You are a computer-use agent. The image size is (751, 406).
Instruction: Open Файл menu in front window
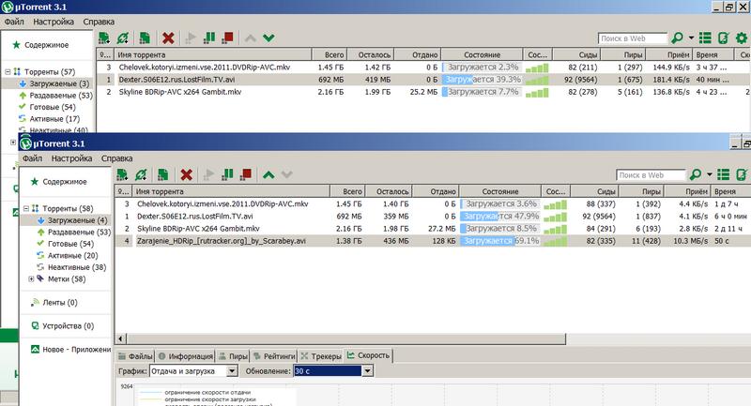pos(33,158)
